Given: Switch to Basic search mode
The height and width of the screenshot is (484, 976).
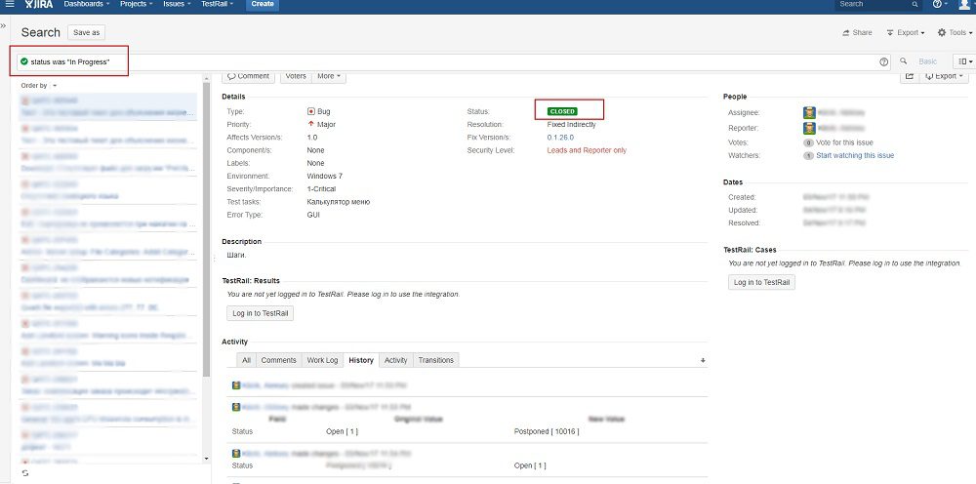Looking at the screenshot, I should coord(927,61).
